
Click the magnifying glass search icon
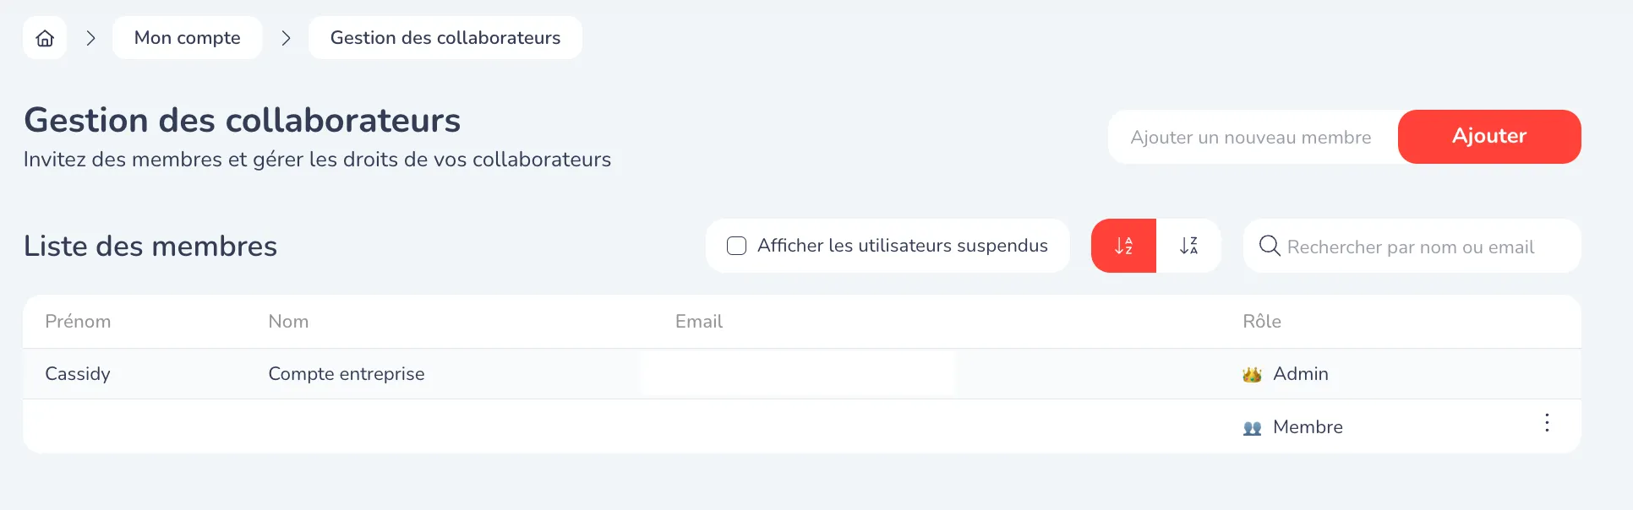click(x=1269, y=246)
